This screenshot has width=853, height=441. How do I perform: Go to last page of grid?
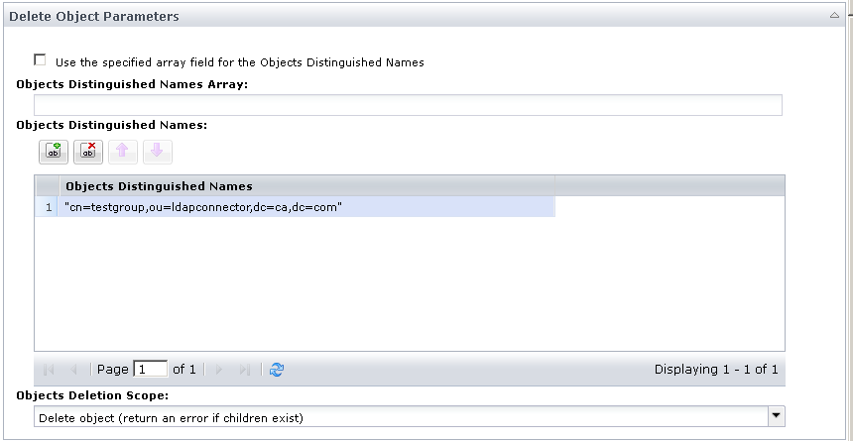[244, 370]
